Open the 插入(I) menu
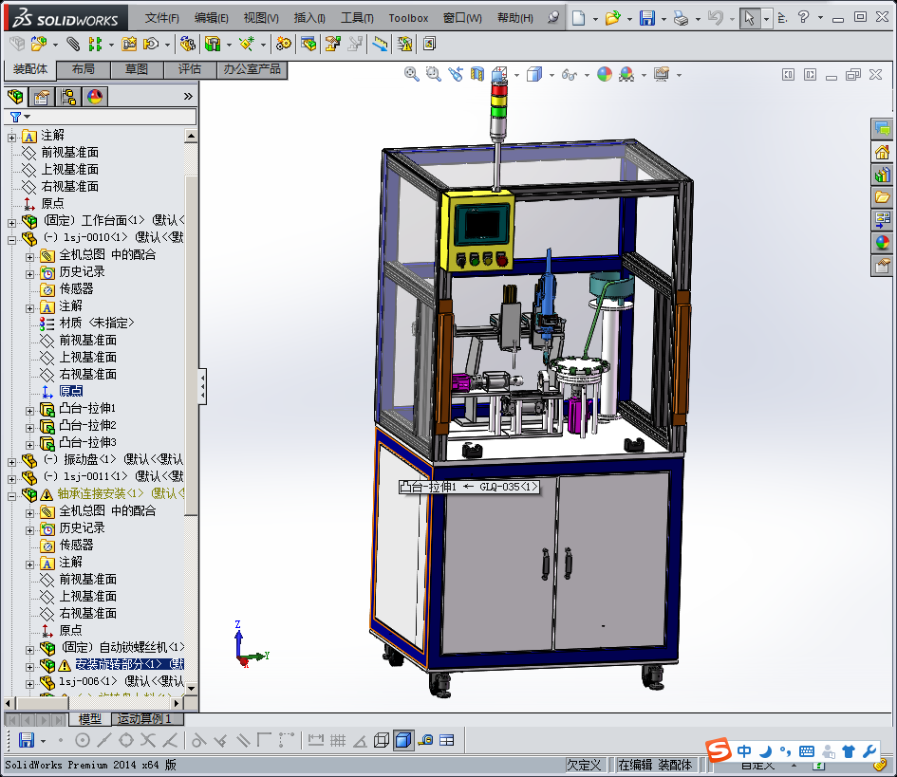 [x=309, y=18]
